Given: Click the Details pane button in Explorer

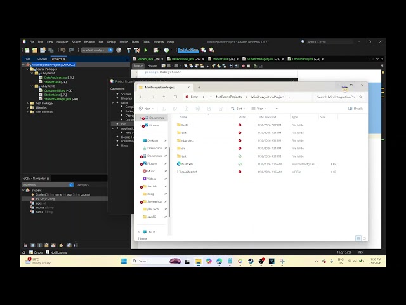Looking at the screenshot, I should (355, 109).
